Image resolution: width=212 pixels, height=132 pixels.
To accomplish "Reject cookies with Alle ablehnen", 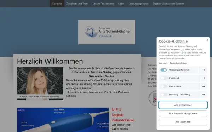I will point(183,122).
